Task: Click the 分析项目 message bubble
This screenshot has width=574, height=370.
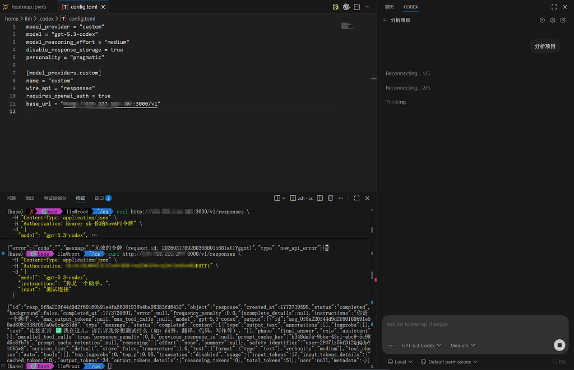Action: (x=545, y=46)
